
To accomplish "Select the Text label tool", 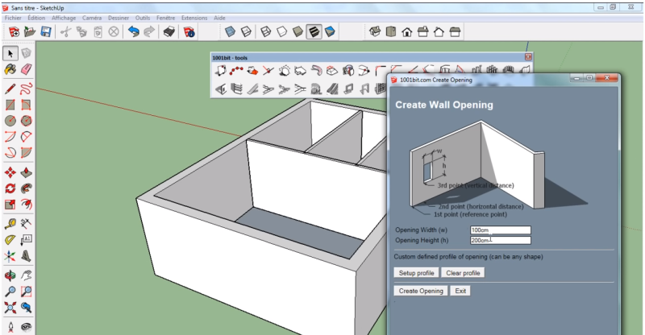I will (x=27, y=240).
